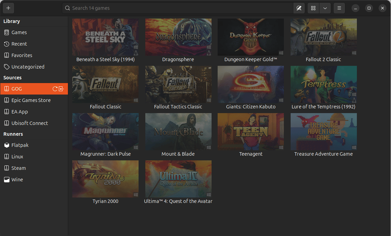Select Epic Games Store source
The image size is (391, 236).
click(34, 100)
